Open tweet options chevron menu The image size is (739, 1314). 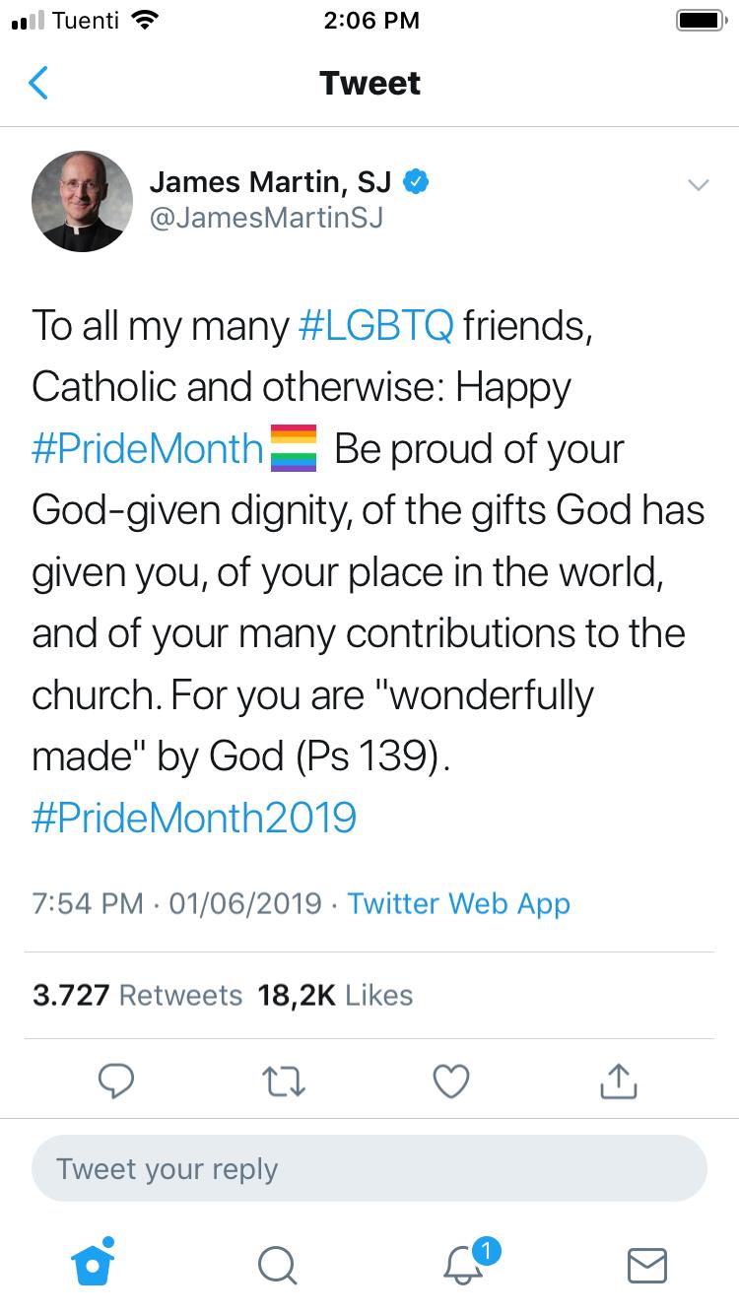698,185
